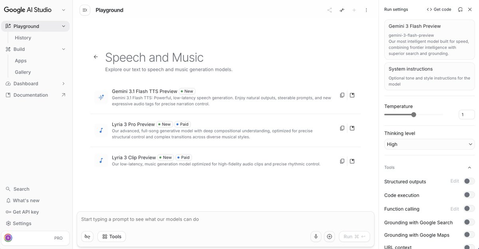Click the prompt text input area
The image size is (479, 249).
pos(226,219)
